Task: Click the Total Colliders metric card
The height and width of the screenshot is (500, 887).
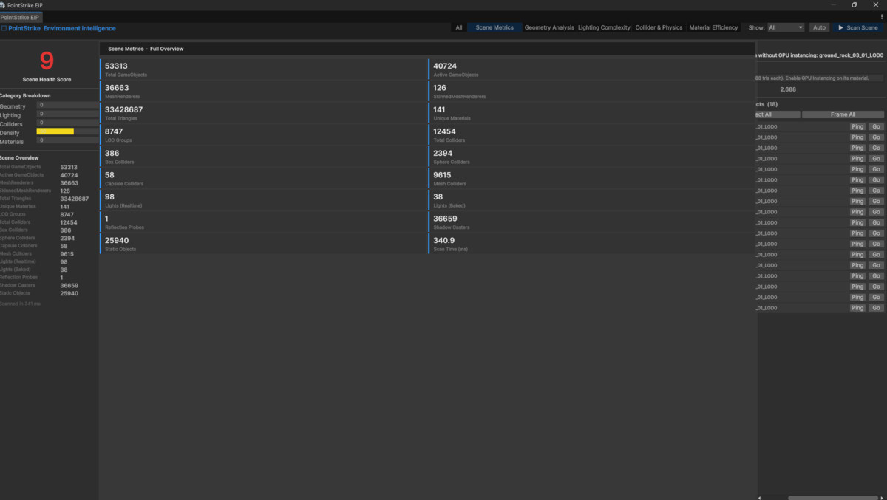Action: tap(591, 135)
